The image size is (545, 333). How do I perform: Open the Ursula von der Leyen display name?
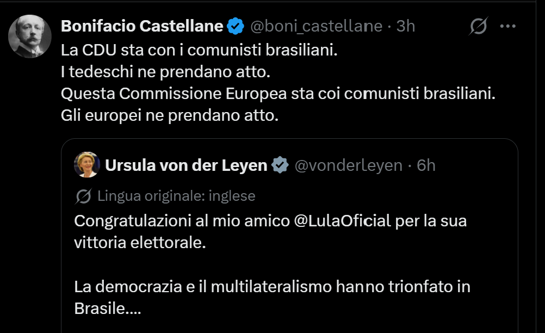tap(186, 165)
